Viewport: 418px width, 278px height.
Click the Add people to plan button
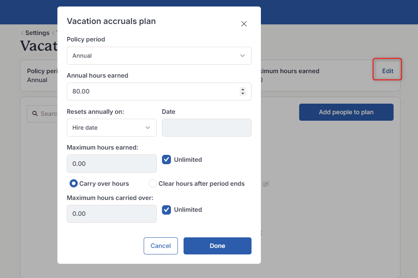point(346,112)
